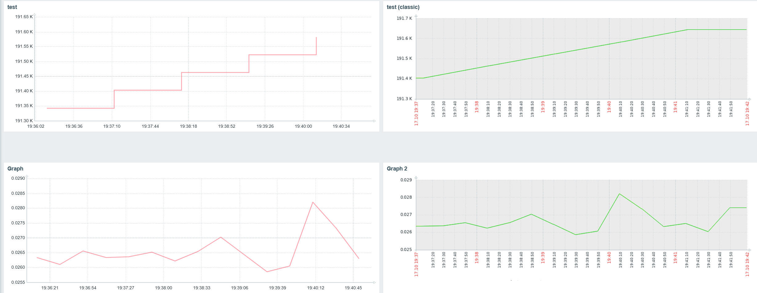
Task: Click the 191.50 K axis label
Action: tap(24, 61)
